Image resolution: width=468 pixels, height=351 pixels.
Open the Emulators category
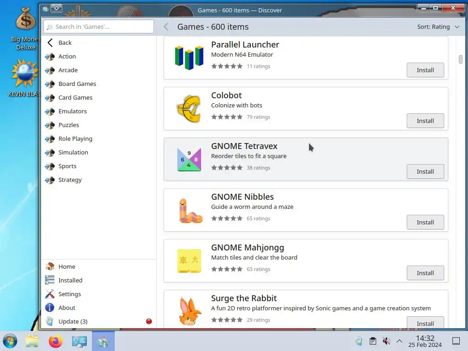click(x=99, y=112)
